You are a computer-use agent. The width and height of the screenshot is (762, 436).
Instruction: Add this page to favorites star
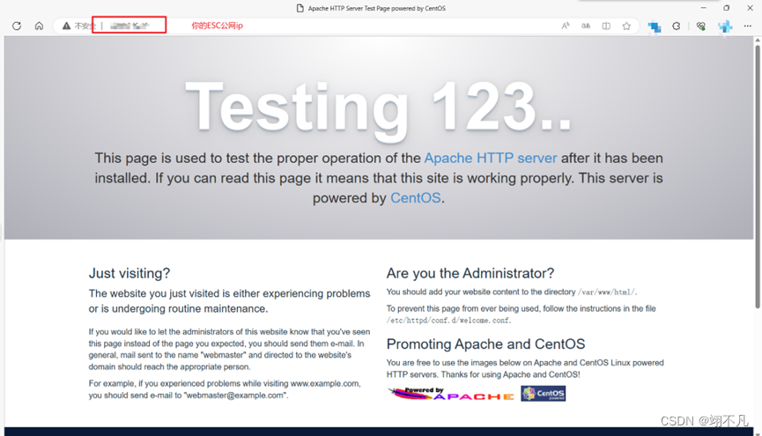[x=626, y=26]
